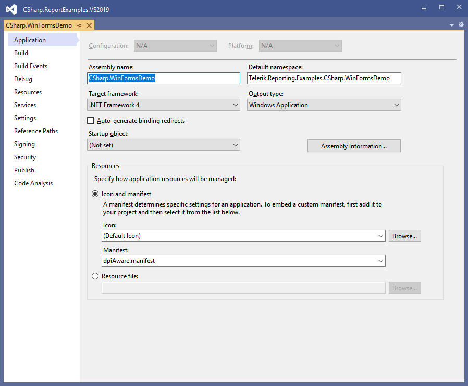Pin the CSharp.WinFormsDemo document tab
Viewport: 468px width, 386px height.
click(79, 25)
